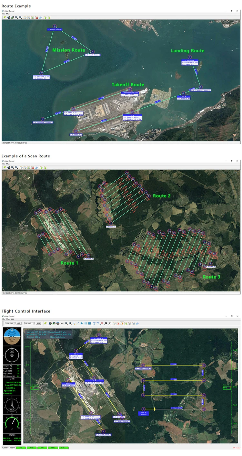Click the green CTRL status button
The image size is (242, 456).
[53, 448]
